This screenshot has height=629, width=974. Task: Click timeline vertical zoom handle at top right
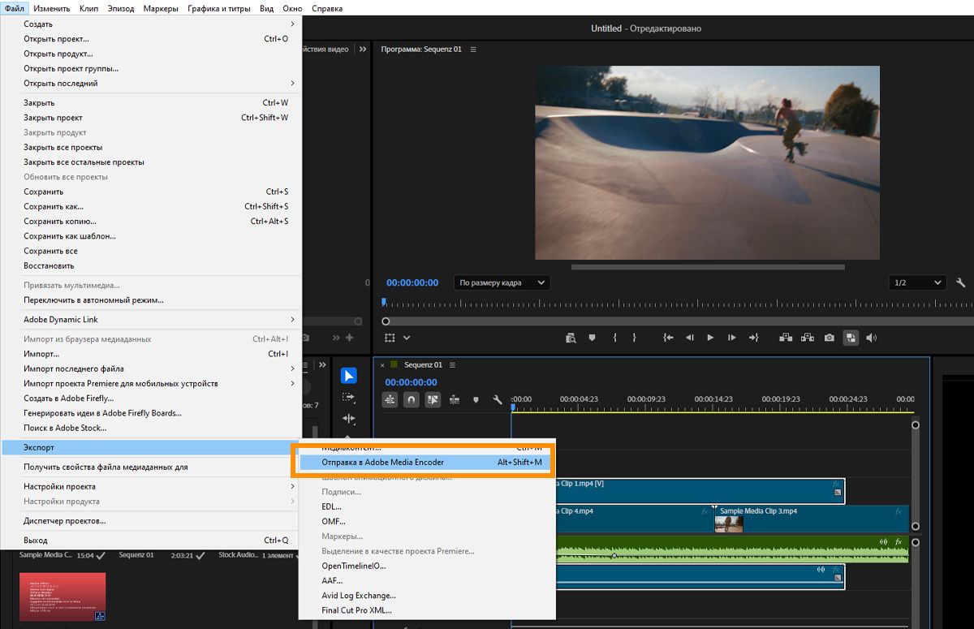coord(916,424)
